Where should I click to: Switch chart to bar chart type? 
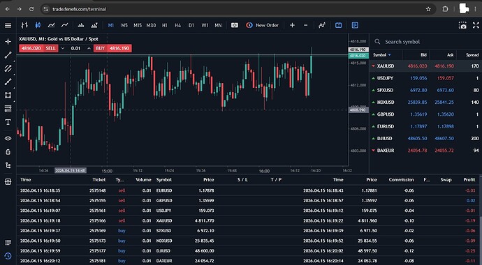coord(24,26)
